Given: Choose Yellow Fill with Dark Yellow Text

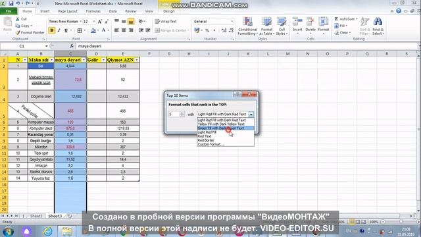Looking at the screenshot, I should (225, 124).
